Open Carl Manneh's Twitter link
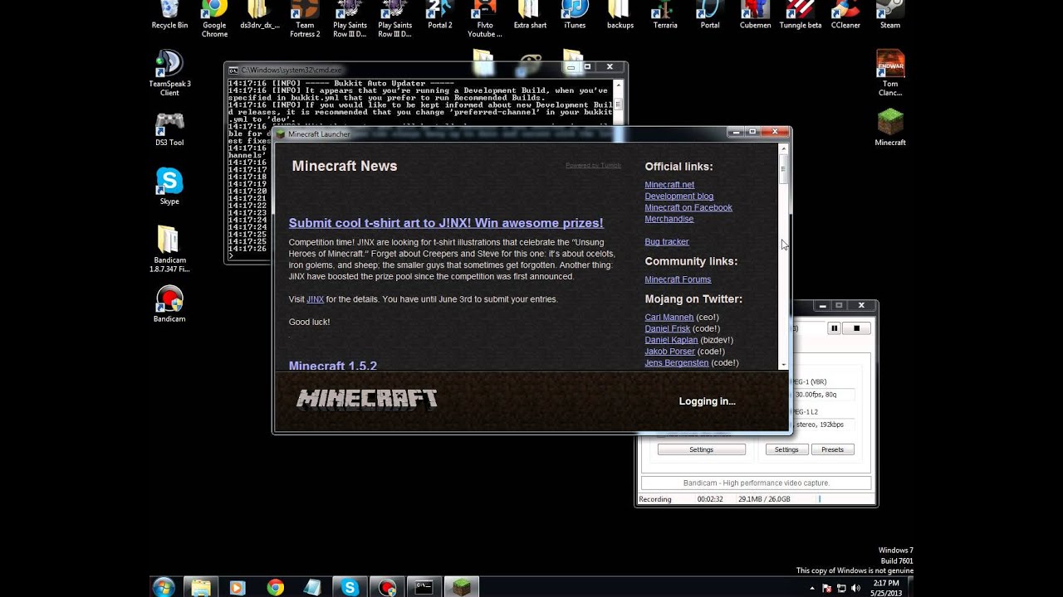Image resolution: width=1063 pixels, height=597 pixels. click(669, 318)
